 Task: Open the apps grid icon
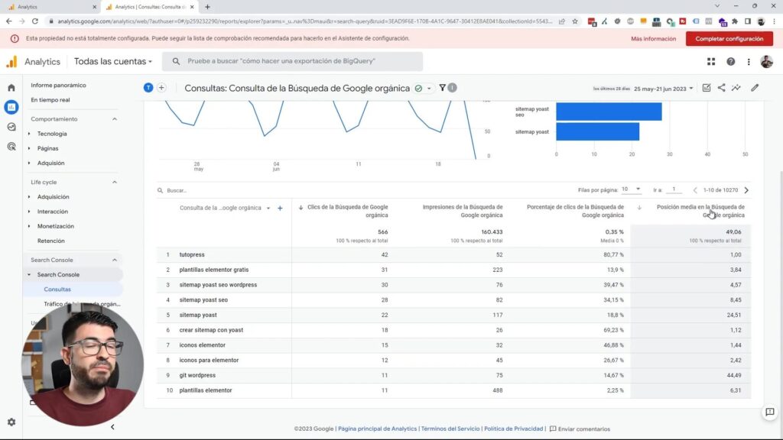click(x=711, y=61)
